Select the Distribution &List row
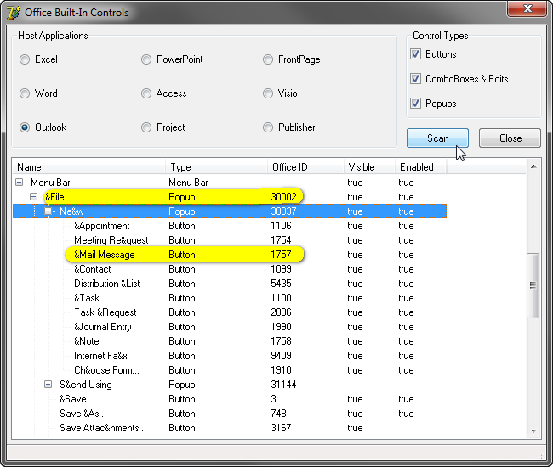Image resolution: width=553 pixels, height=467 pixels. point(230,284)
